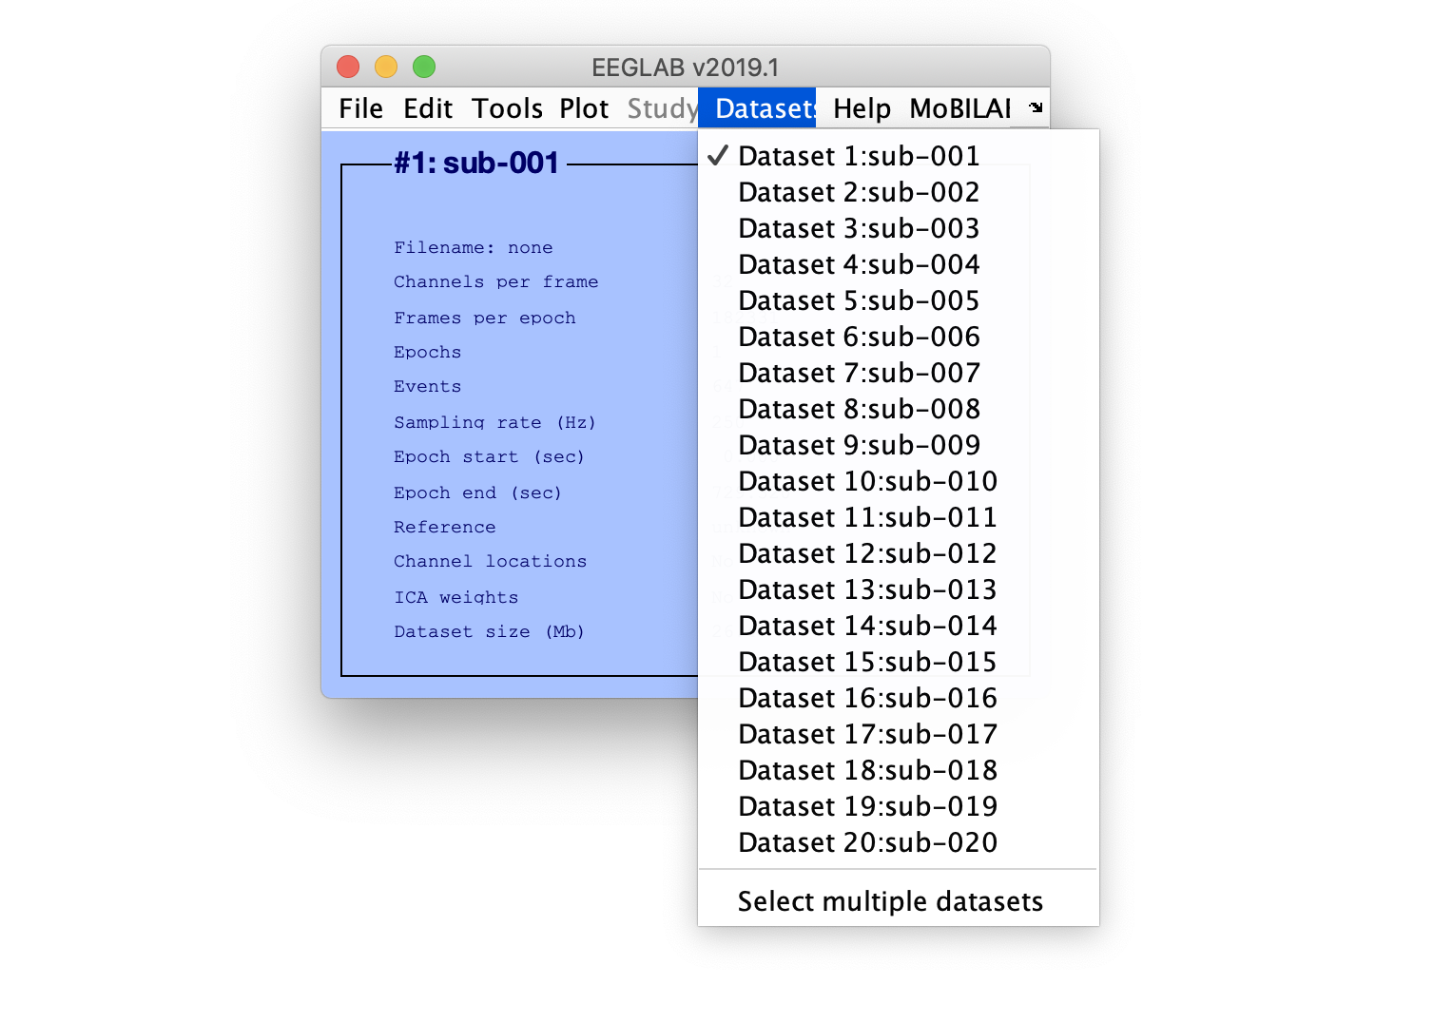Click the menu bar overflow arrow icon
Image resolution: width=1453 pixels, height=1023 pixels.
[x=1036, y=108]
